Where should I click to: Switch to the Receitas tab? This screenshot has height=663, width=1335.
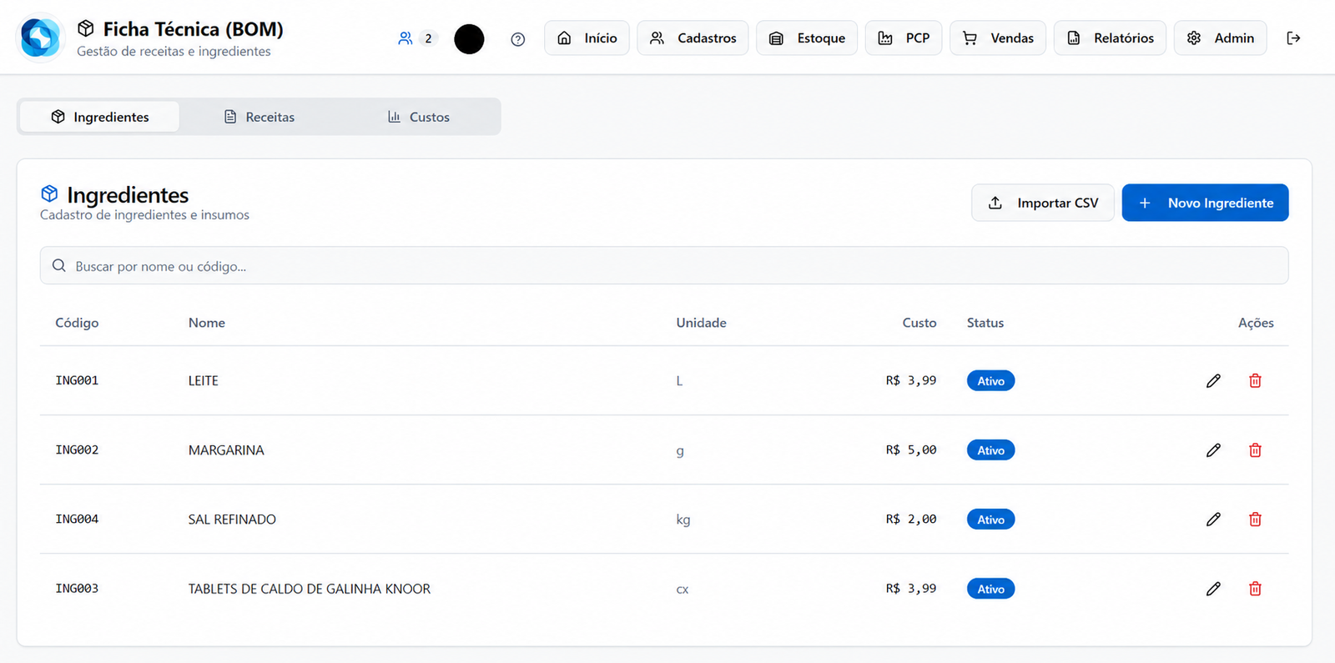click(x=259, y=117)
